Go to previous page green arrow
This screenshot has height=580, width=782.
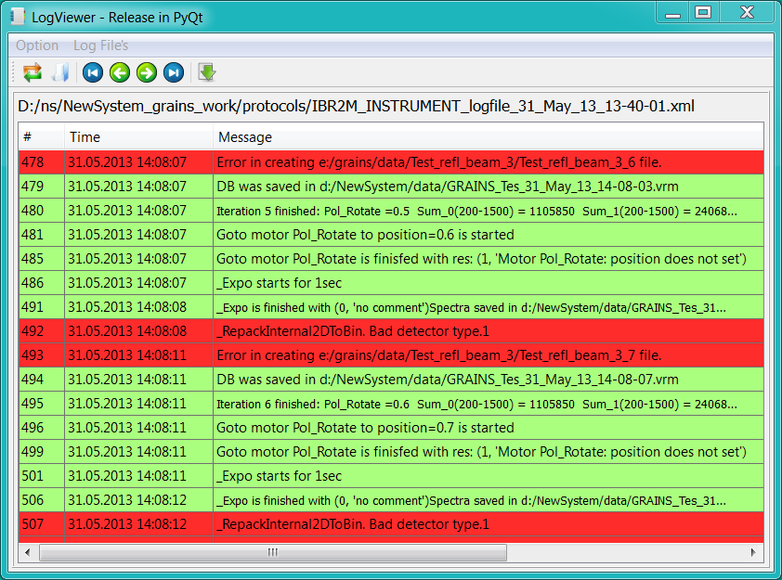[x=119, y=72]
